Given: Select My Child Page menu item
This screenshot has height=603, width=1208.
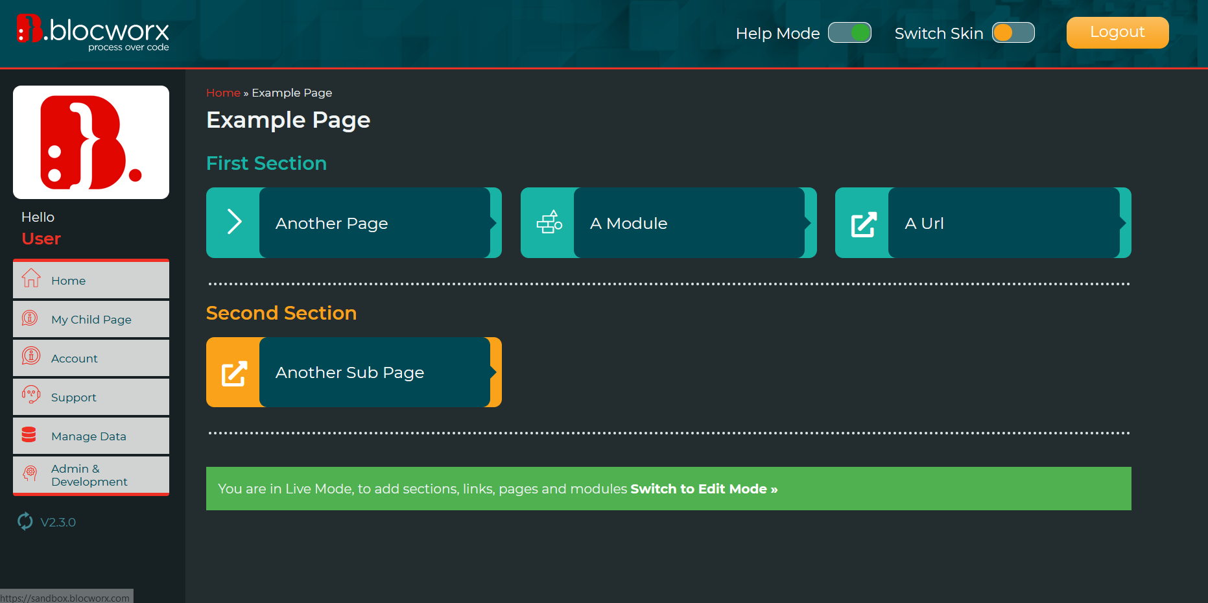Looking at the screenshot, I should point(91,319).
